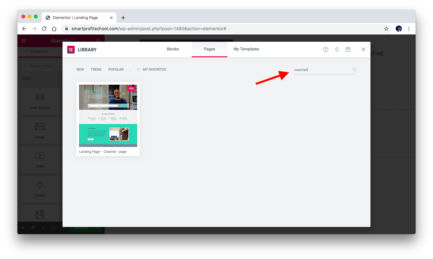Screen dimensions: 433x259
Task: Open the Elements tab in the side panel
Action: pyautogui.click(x=39, y=52)
